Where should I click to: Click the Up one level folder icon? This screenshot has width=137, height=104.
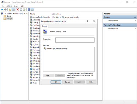tap(10, 10)
